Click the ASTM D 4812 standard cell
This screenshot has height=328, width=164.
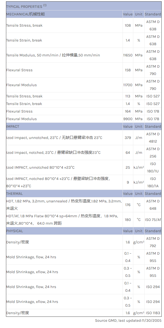pyautogui.click(x=153, y=138)
